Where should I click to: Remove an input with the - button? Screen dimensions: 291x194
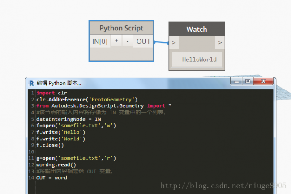(x=127, y=41)
